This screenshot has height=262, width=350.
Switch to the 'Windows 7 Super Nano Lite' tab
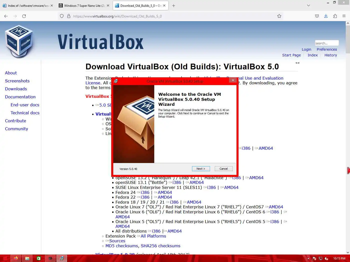pos(84,5)
